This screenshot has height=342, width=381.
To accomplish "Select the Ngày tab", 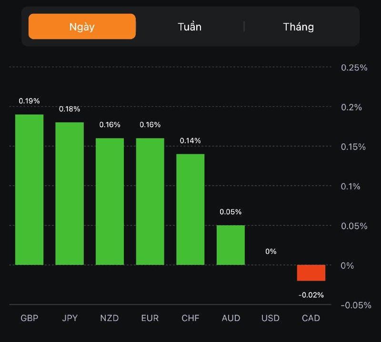I will point(82,26).
